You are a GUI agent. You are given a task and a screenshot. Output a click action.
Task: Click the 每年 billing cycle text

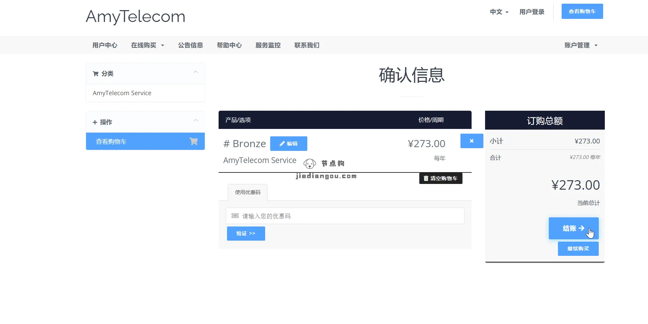(440, 158)
